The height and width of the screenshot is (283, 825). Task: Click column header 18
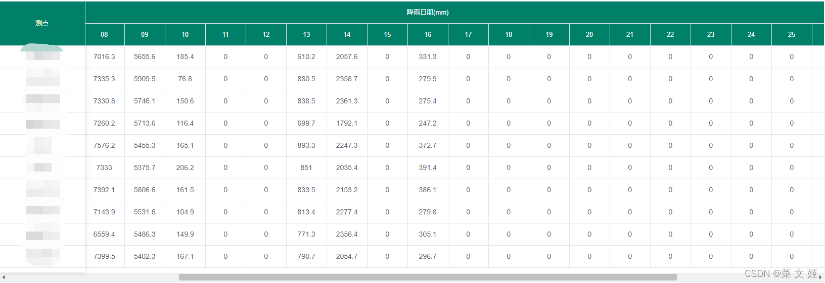click(509, 34)
